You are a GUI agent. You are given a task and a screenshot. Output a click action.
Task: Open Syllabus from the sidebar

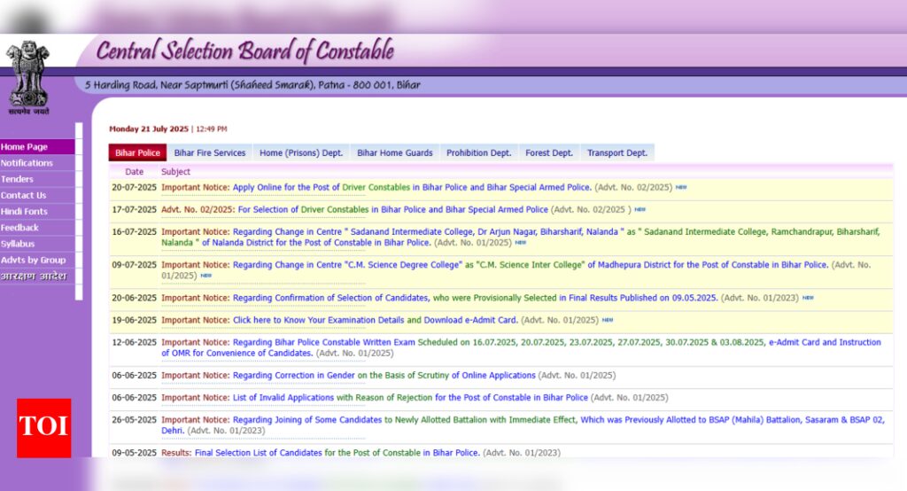click(x=37, y=245)
